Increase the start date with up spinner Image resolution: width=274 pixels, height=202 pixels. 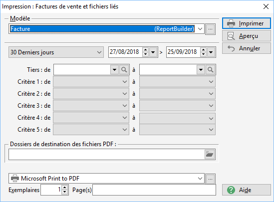(145, 50)
